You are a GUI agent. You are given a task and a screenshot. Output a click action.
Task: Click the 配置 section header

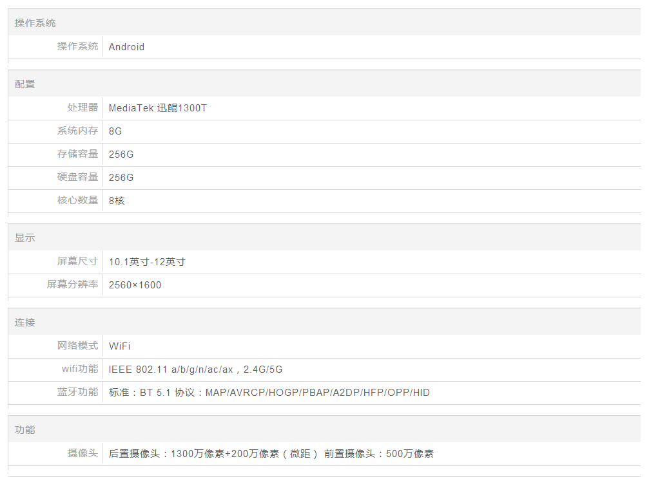click(25, 84)
